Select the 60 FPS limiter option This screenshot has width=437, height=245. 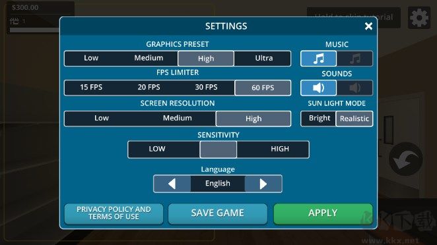pyautogui.click(x=263, y=88)
